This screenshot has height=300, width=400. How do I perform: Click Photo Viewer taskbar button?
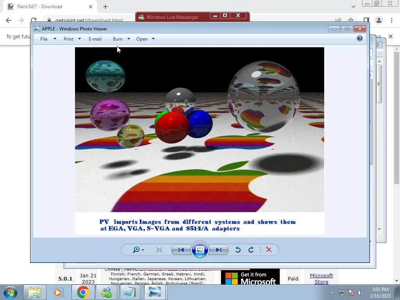[155, 292]
